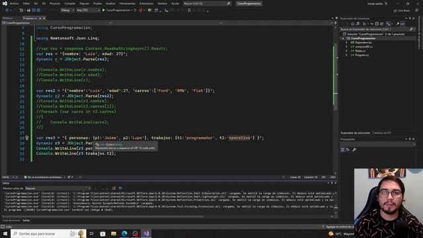Switch to the Notas.cs editor tab
The height and width of the screenshot is (238, 423).
pyautogui.click(x=7, y=18)
